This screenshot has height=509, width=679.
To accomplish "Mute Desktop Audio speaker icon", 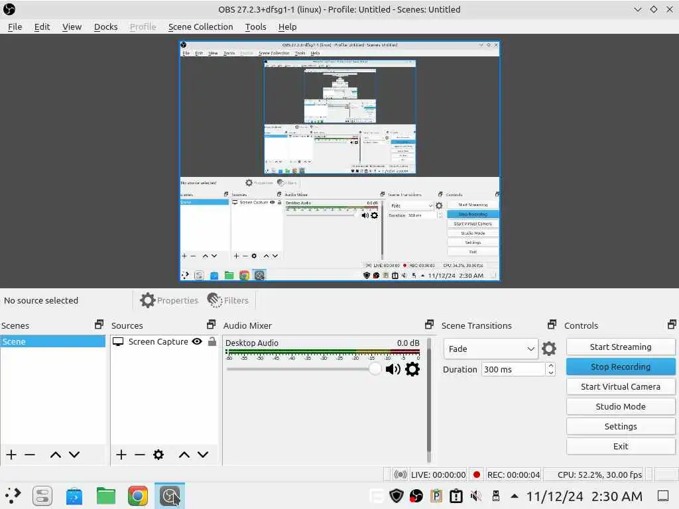I will click(x=393, y=369).
